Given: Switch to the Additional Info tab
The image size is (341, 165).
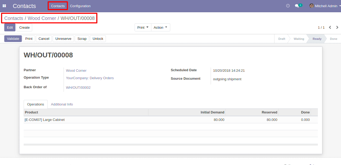Looking at the screenshot, I should [x=62, y=104].
